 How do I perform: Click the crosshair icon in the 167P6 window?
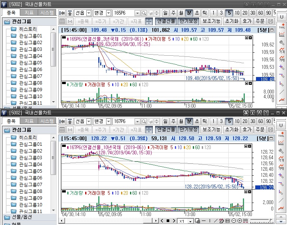tap(149, 130)
